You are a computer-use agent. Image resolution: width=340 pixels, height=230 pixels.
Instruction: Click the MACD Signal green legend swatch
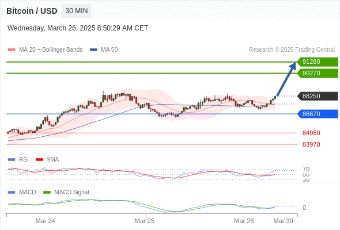pyautogui.click(x=47, y=193)
